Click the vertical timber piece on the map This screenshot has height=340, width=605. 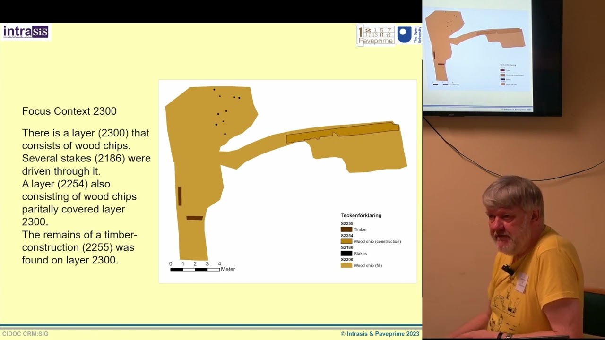pyautogui.click(x=180, y=196)
